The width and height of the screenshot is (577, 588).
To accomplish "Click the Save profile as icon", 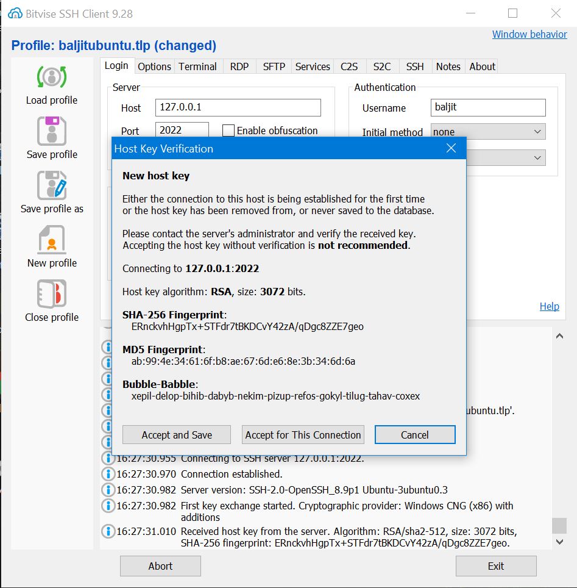I will click(52, 185).
